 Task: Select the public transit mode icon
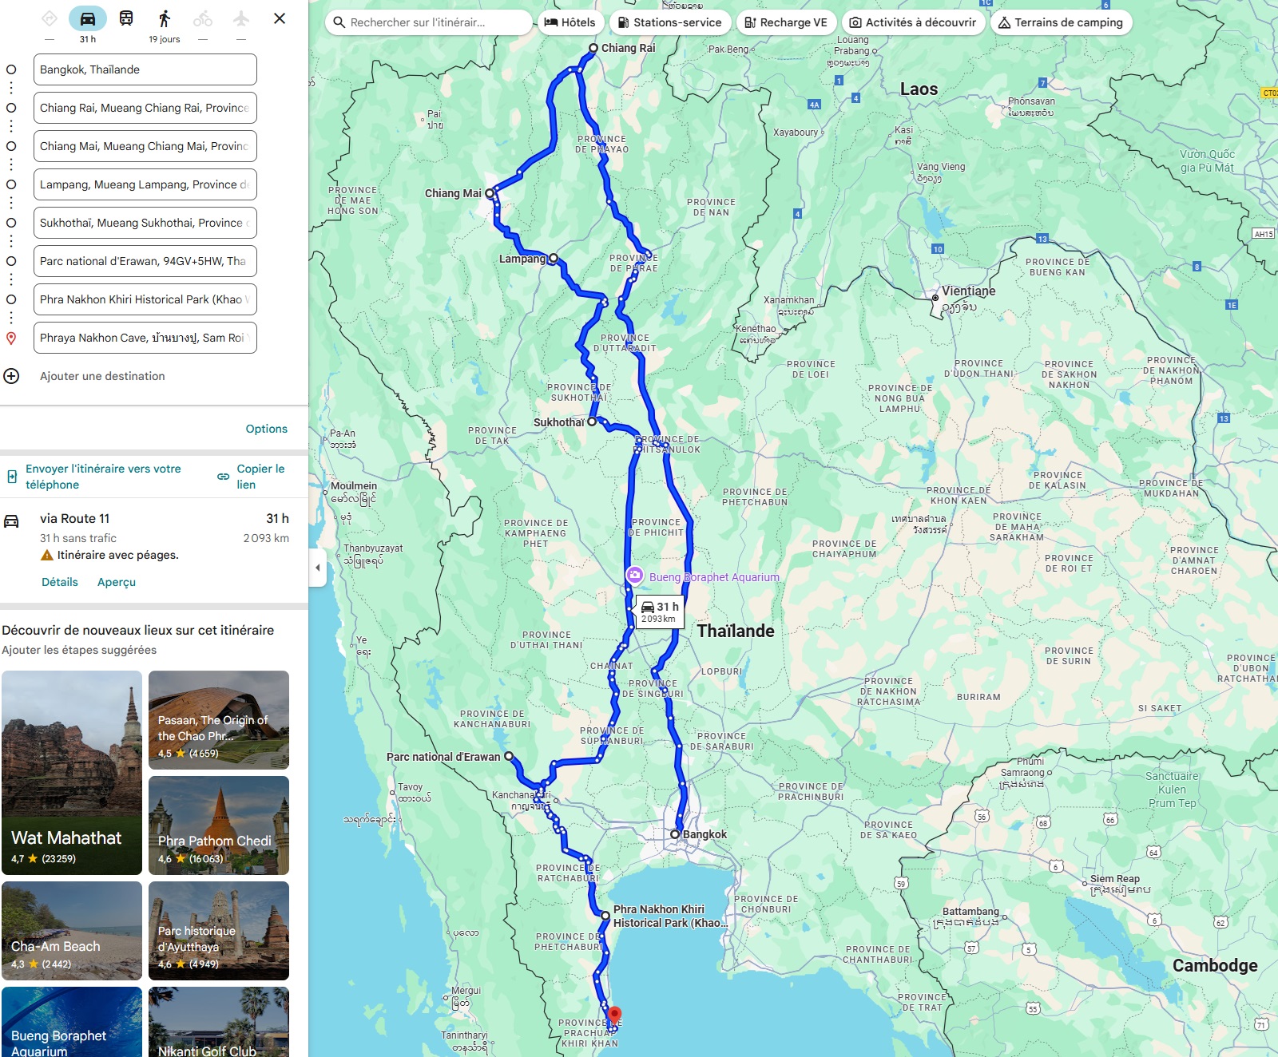pos(126,19)
